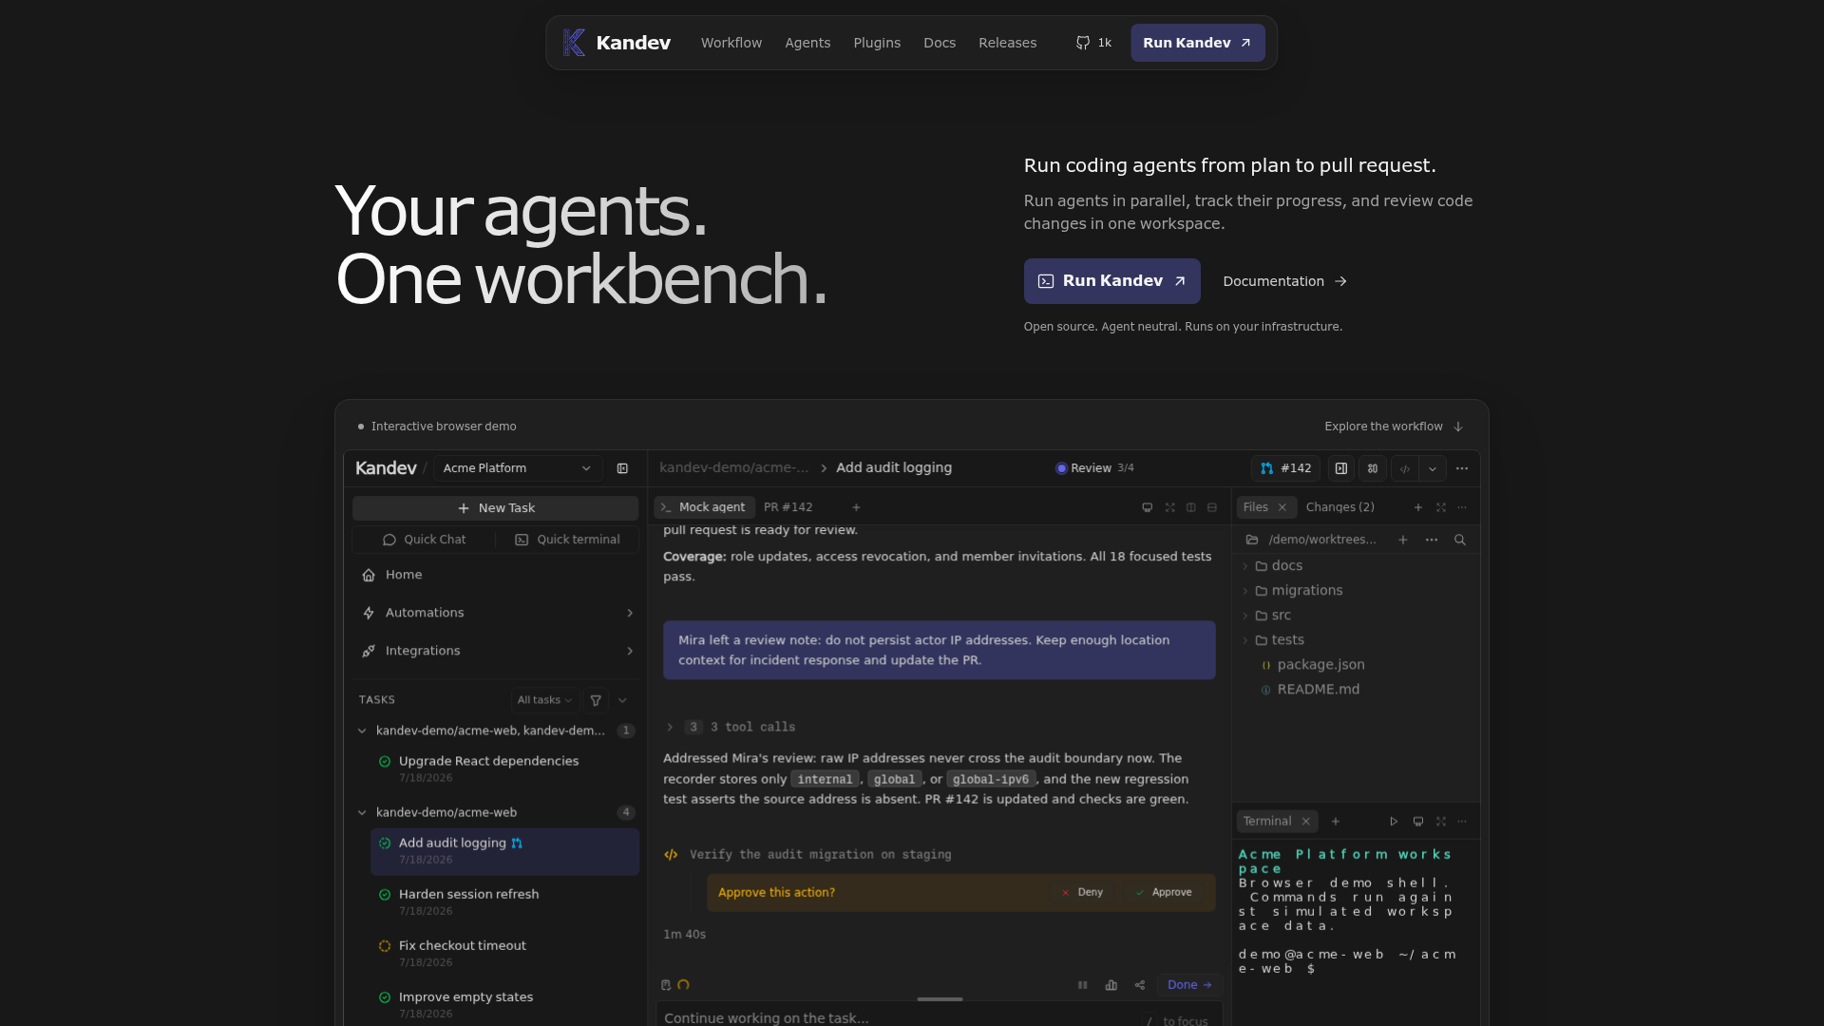The image size is (1824, 1026).
Task: Expand the 3 tool calls section
Action: pos(730,727)
